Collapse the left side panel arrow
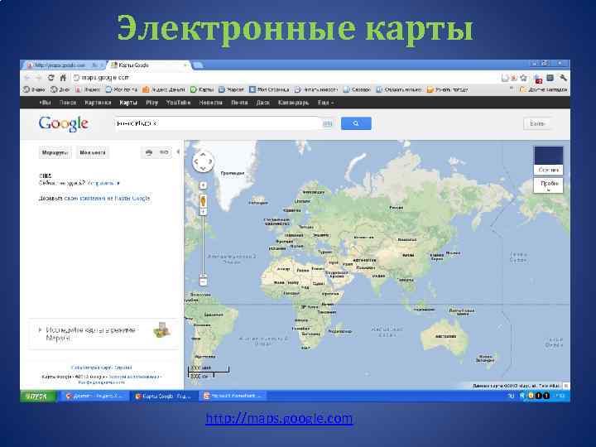 178,152
